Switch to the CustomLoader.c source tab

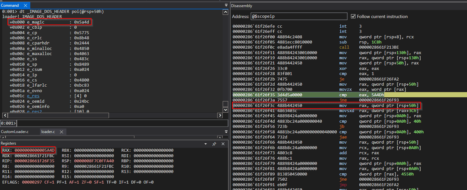tap(15, 132)
